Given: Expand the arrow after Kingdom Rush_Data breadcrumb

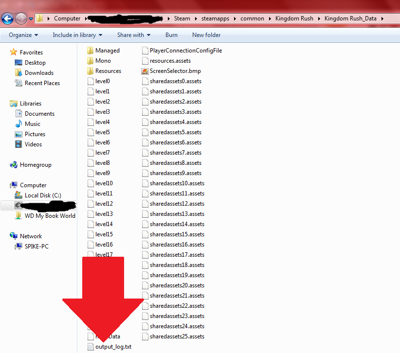Looking at the screenshot, I should [x=382, y=18].
